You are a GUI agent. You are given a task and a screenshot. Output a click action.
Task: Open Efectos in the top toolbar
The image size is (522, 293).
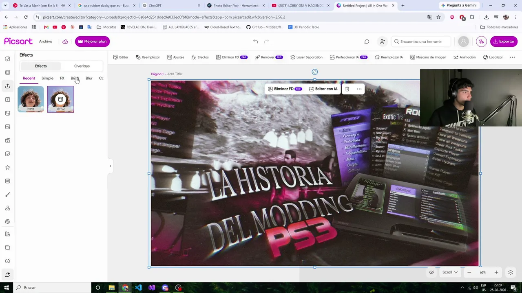(200, 57)
